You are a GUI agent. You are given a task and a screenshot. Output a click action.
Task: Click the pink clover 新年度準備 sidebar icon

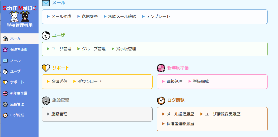coord(5,93)
